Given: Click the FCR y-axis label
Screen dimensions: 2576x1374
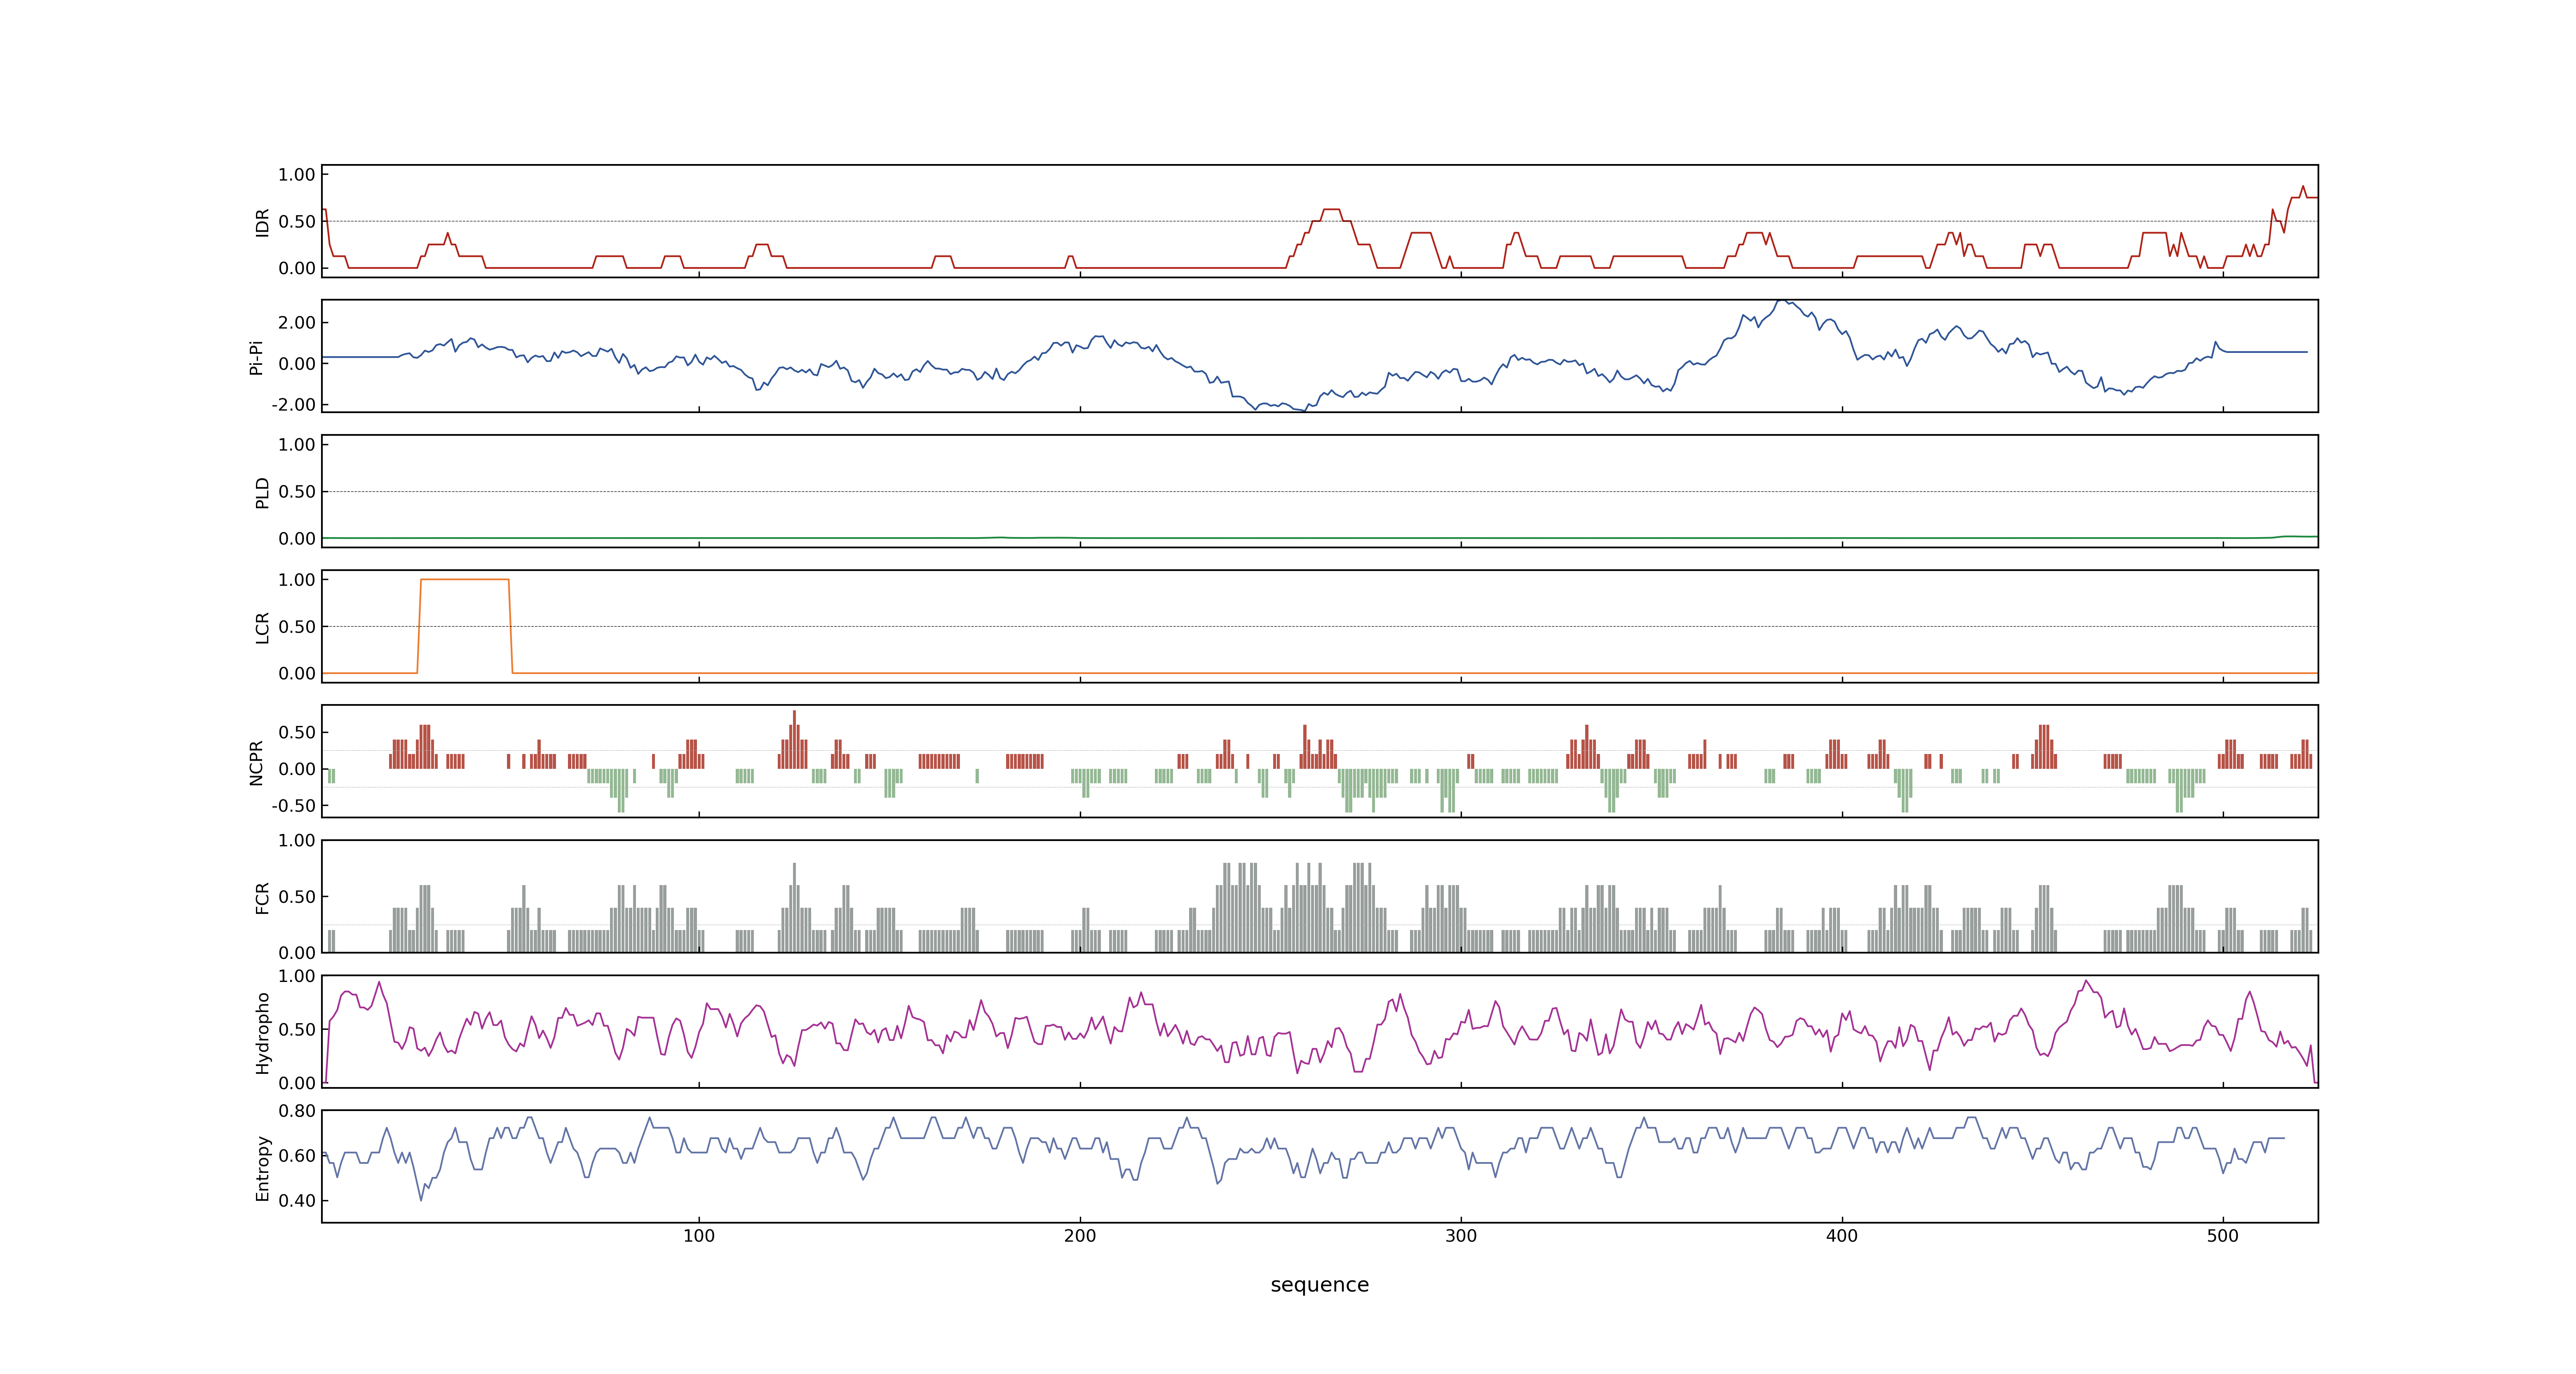Looking at the screenshot, I should (x=262, y=897).
